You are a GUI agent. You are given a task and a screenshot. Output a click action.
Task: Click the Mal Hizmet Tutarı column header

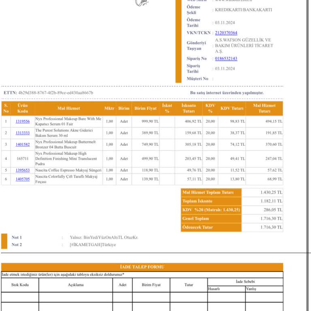(x=264, y=108)
